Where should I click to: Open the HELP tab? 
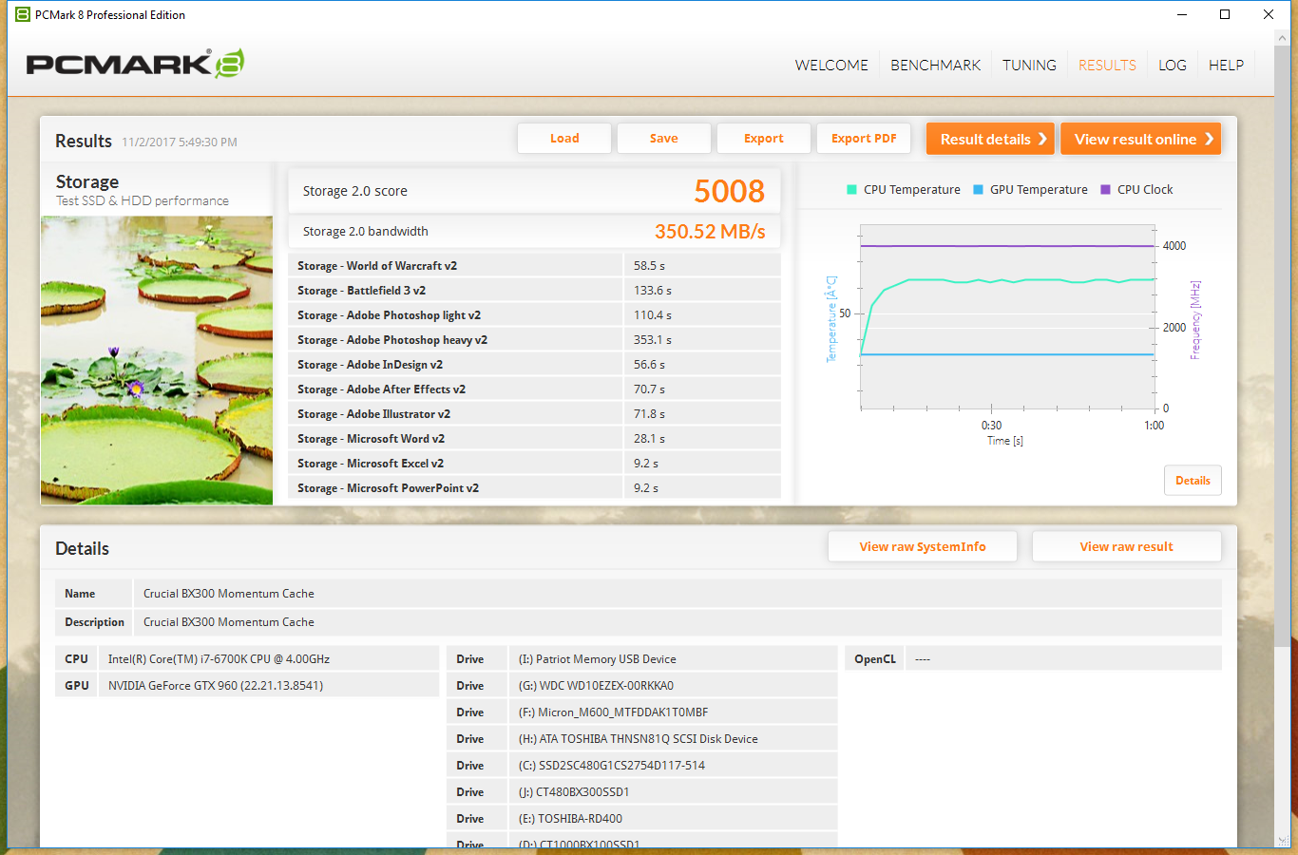[1226, 66]
